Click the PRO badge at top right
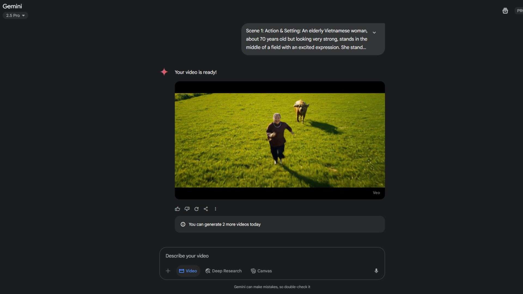Screen dimensions: 523x294 [x=519, y=11]
